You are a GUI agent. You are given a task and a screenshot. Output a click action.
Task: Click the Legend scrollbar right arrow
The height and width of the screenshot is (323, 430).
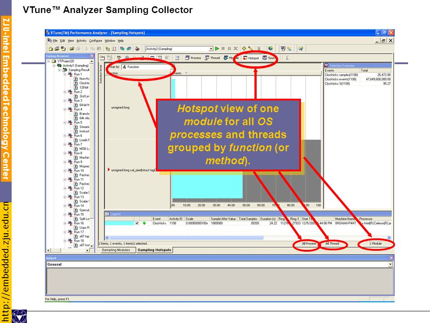point(389,238)
